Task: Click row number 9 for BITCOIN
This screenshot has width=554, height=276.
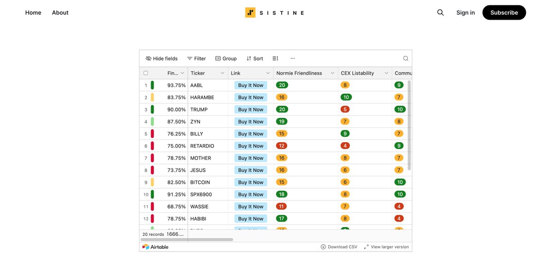Action: pos(146,182)
